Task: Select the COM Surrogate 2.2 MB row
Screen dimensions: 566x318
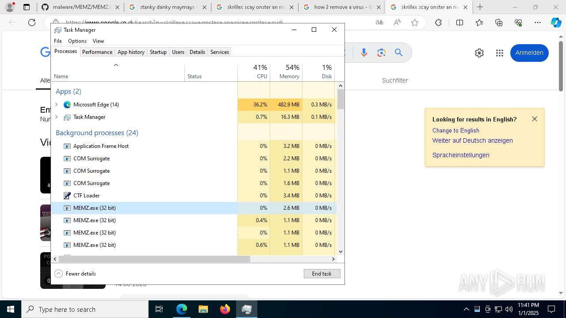Action: pyautogui.click(x=194, y=159)
